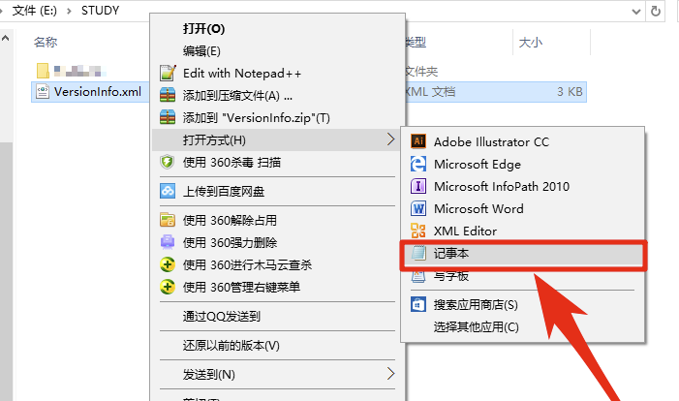Click the Adobe Illustrator CC icon
Screen dimensions: 679x401
[x=418, y=141]
